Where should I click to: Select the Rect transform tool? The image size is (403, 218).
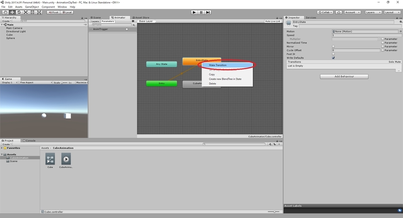[32, 12]
